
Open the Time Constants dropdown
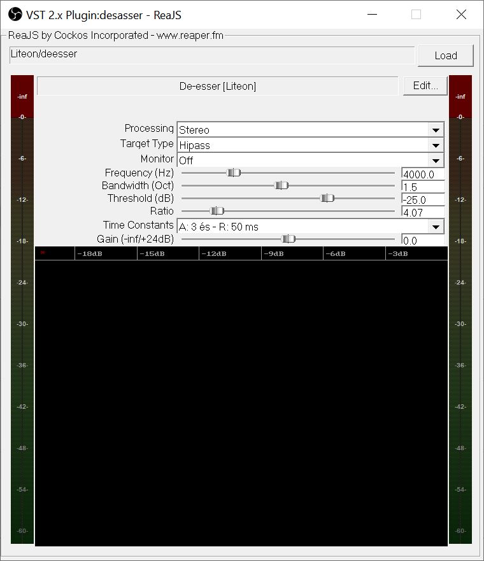coord(436,227)
